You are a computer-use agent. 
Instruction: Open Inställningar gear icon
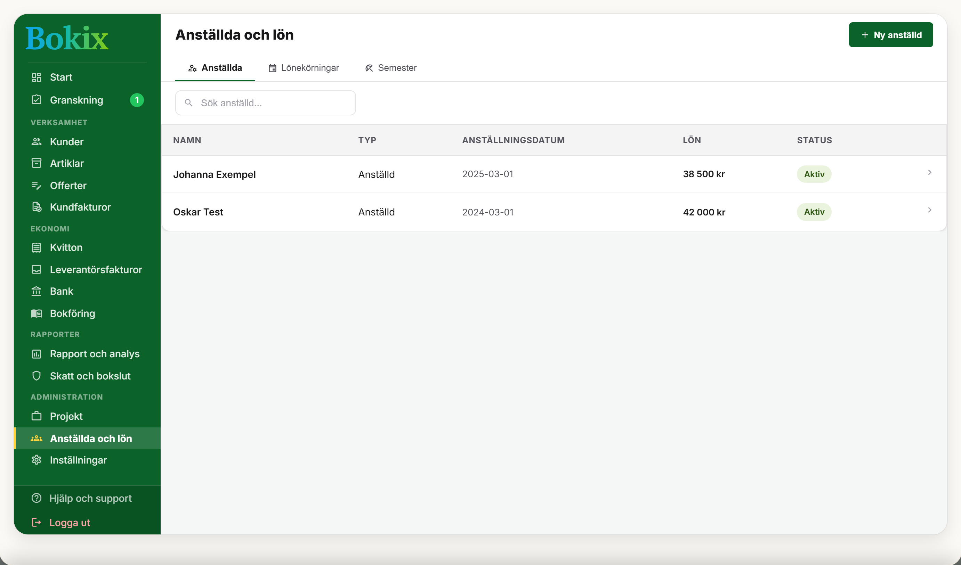[36, 460]
